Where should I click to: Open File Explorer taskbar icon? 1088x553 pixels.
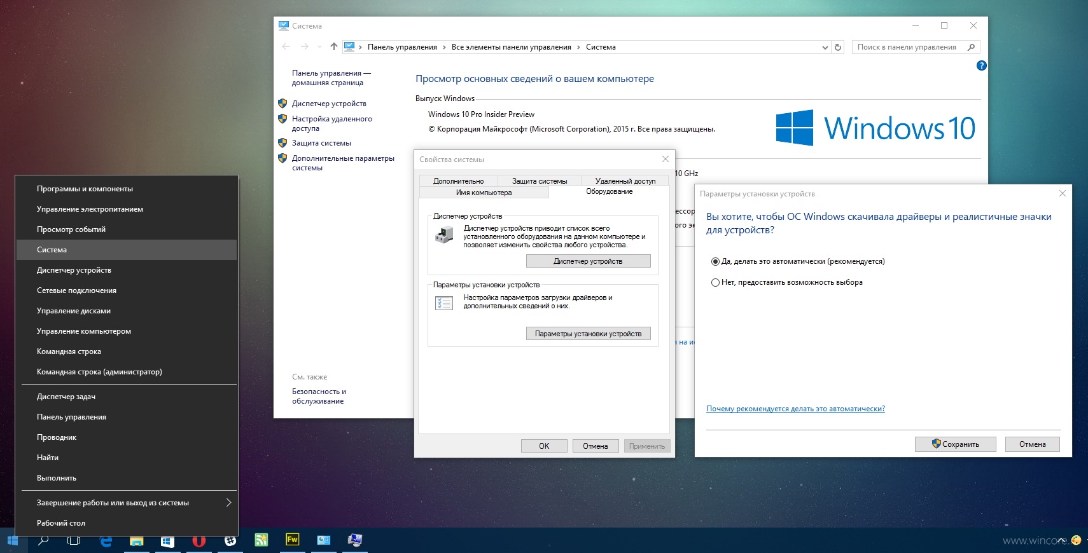pyautogui.click(x=137, y=540)
